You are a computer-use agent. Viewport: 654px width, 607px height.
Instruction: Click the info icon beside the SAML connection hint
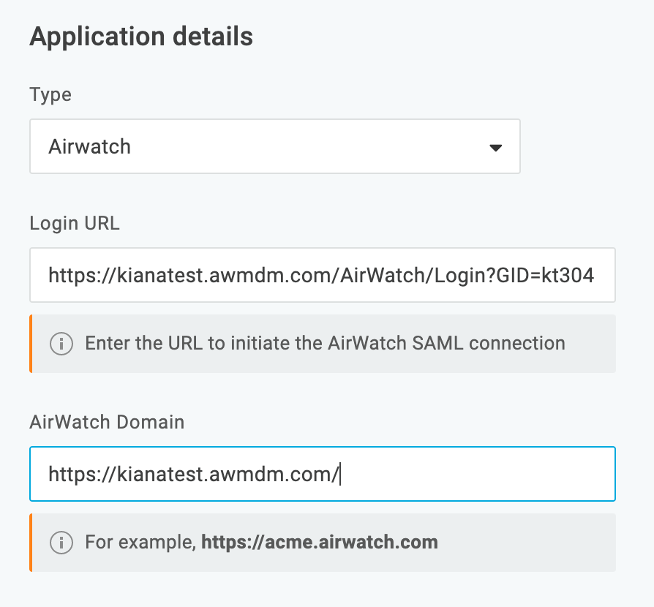pos(61,343)
